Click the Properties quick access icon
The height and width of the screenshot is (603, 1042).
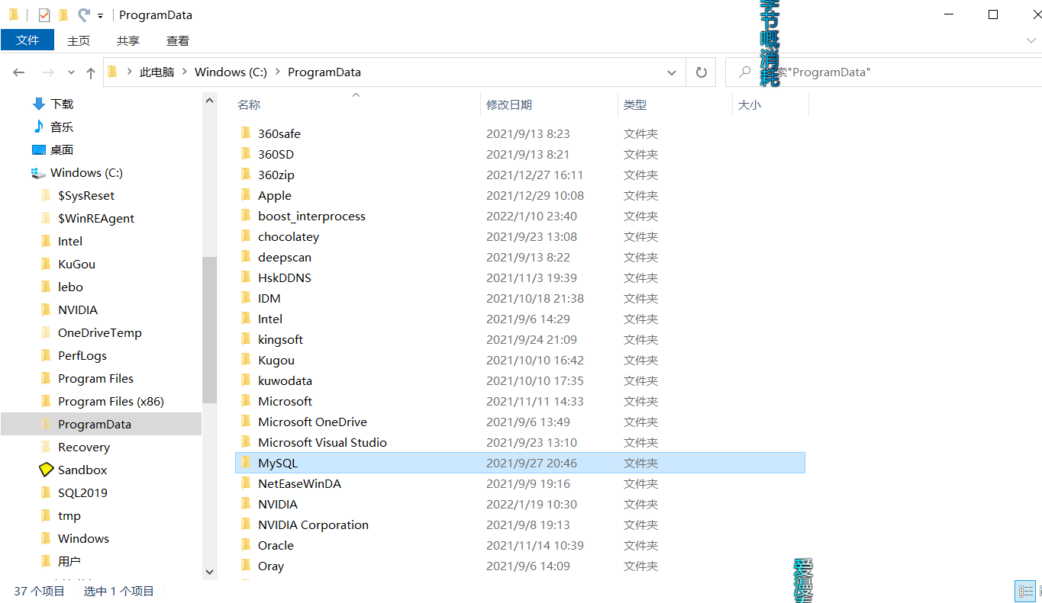44,14
